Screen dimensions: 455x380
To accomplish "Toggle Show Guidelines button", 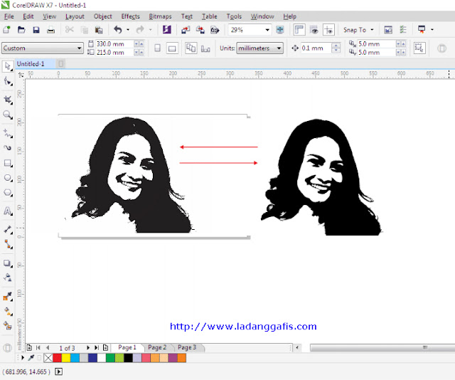I will (328, 30).
